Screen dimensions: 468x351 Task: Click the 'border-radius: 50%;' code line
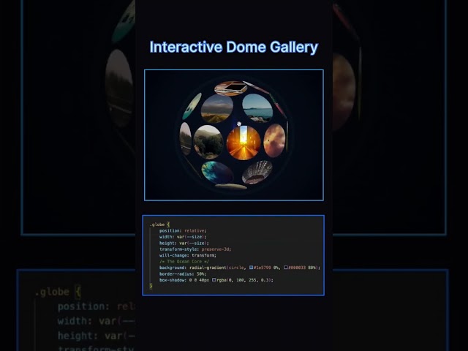[x=183, y=273]
